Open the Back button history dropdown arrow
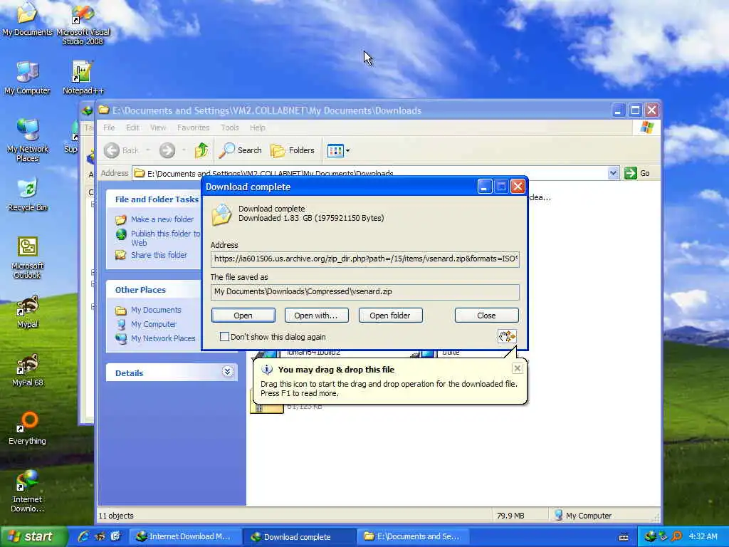 point(148,150)
